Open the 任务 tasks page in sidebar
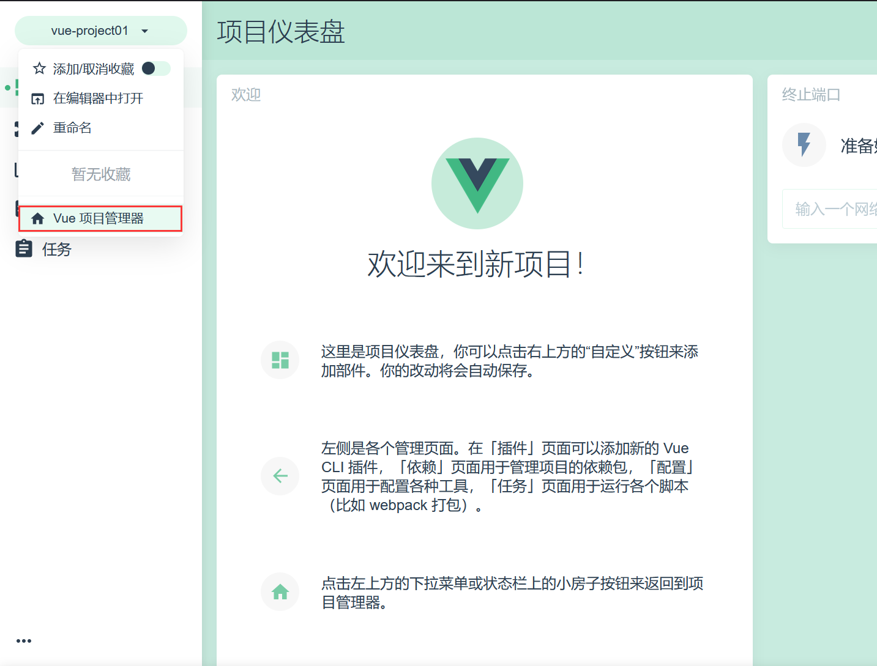This screenshot has width=877, height=666. tap(101, 249)
